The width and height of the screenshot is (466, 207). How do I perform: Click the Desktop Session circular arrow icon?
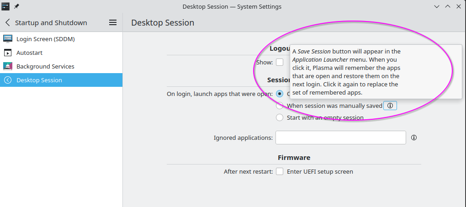8,80
